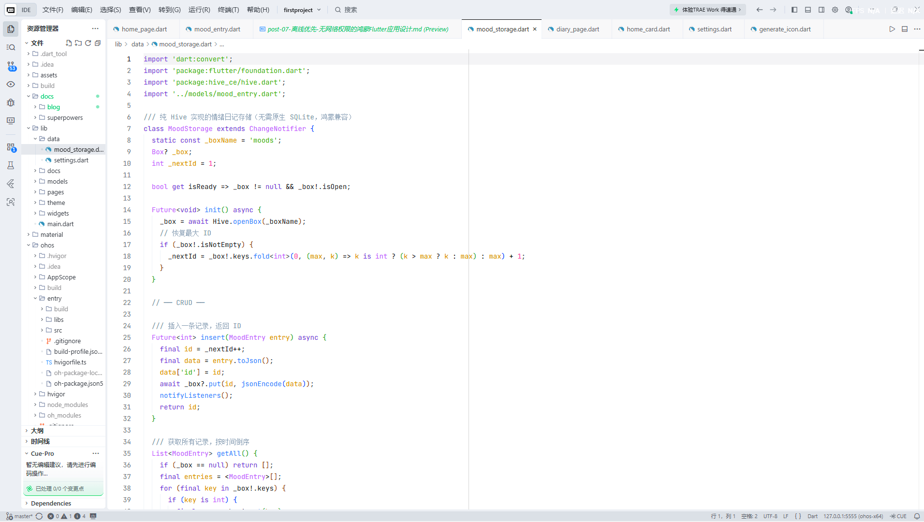
Task: Run the current Dart file
Action: pyautogui.click(x=892, y=29)
